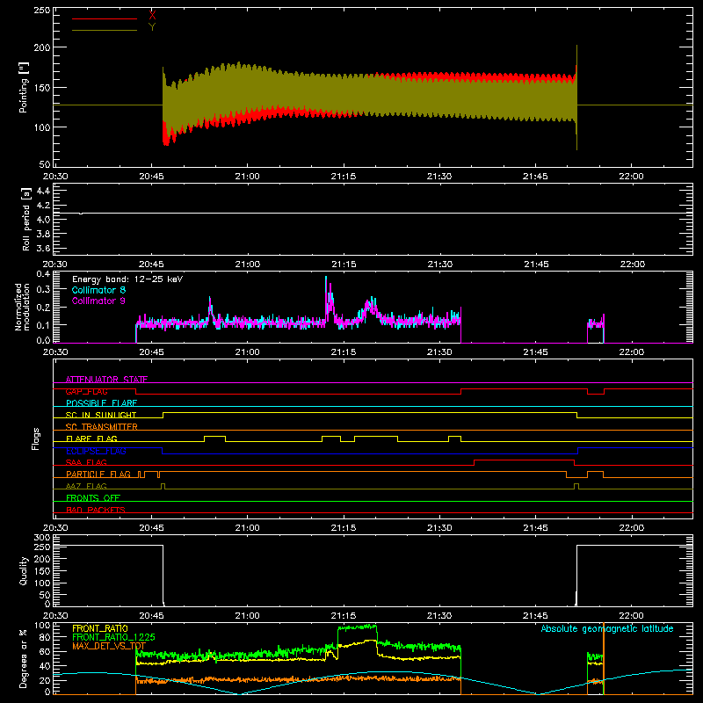Click the Quality drop edge near 20:47
The width and height of the screenshot is (703, 703).
[163, 575]
